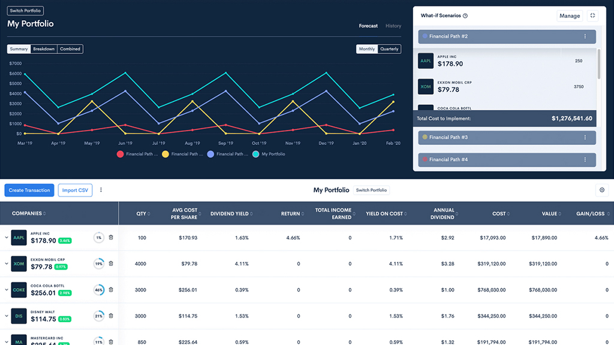
Task: Click the help icon next to What-if Scenarios
Action: pyautogui.click(x=465, y=16)
